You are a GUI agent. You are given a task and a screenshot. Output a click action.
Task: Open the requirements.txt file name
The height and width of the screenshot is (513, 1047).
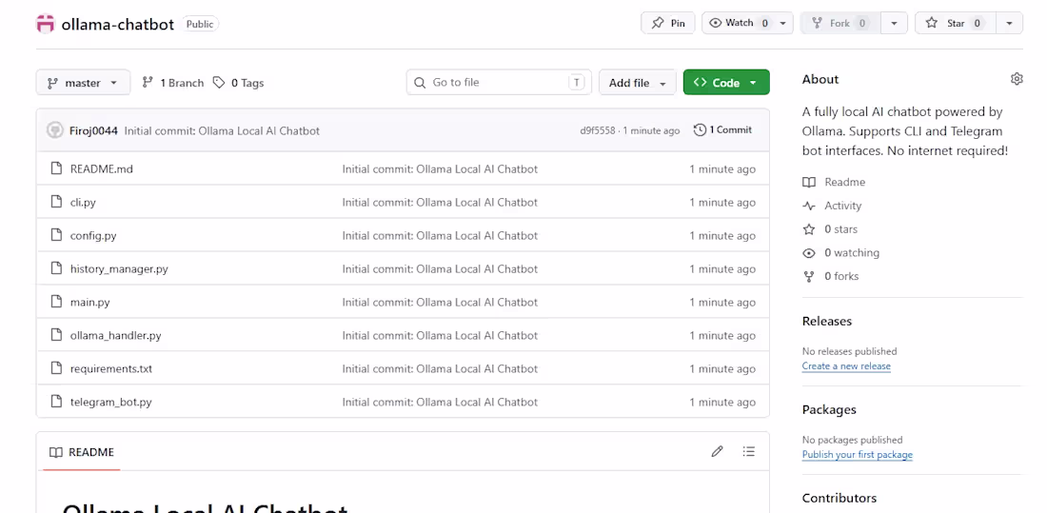110,368
